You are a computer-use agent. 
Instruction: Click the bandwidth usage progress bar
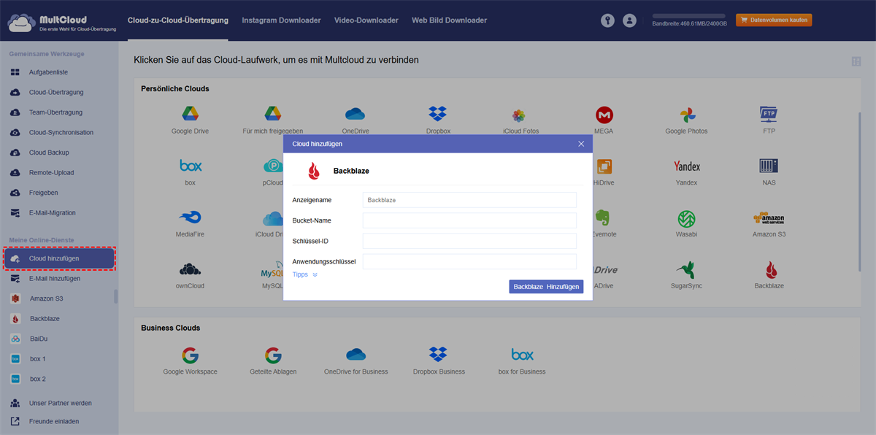pyautogui.click(x=688, y=15)
